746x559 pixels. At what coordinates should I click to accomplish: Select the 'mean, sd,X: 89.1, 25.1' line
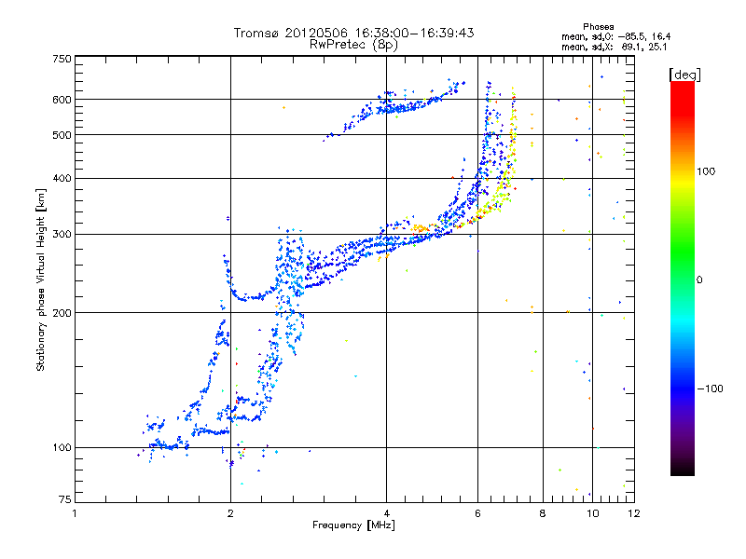click(x=614, y=47)
